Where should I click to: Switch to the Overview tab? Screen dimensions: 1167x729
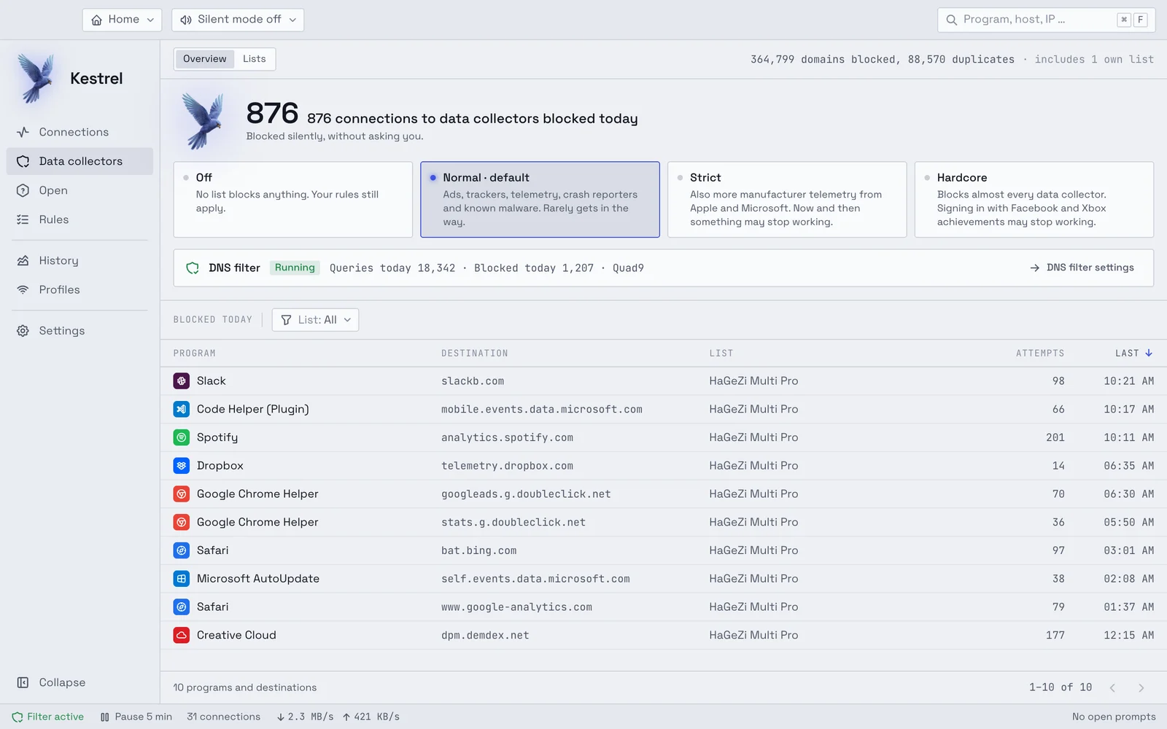(204, 59)
